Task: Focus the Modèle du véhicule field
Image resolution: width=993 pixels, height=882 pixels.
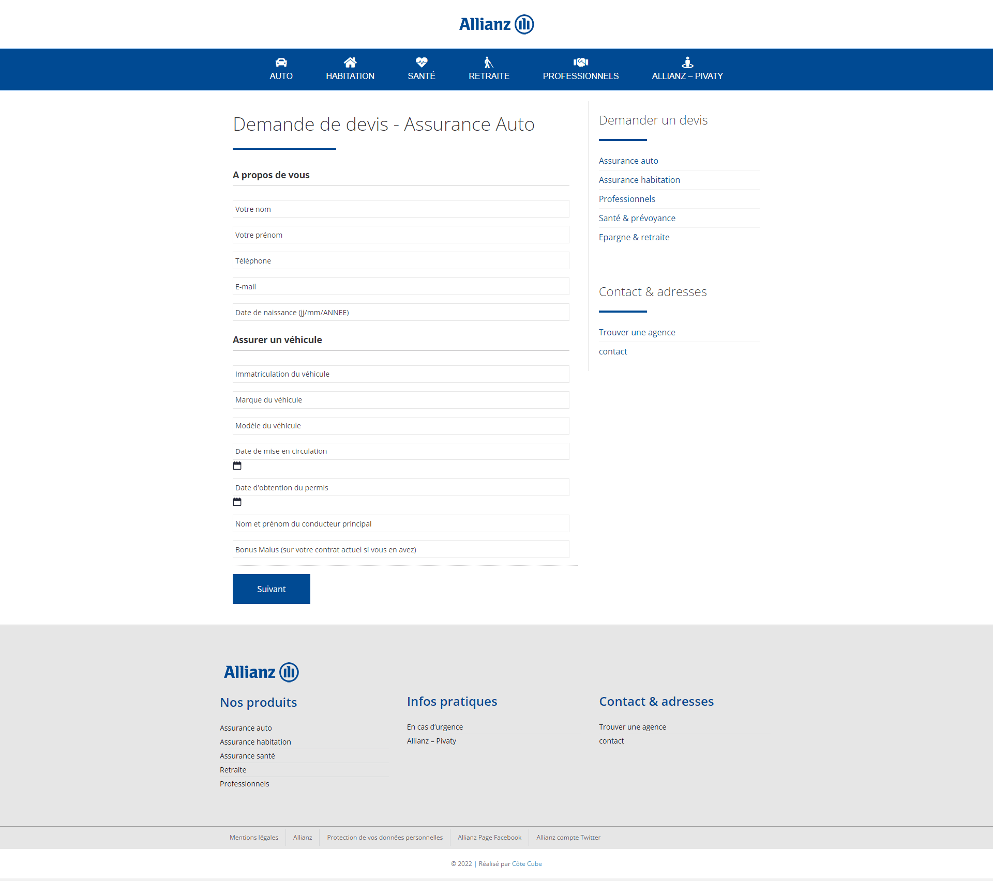Action: tap(401, 426)
